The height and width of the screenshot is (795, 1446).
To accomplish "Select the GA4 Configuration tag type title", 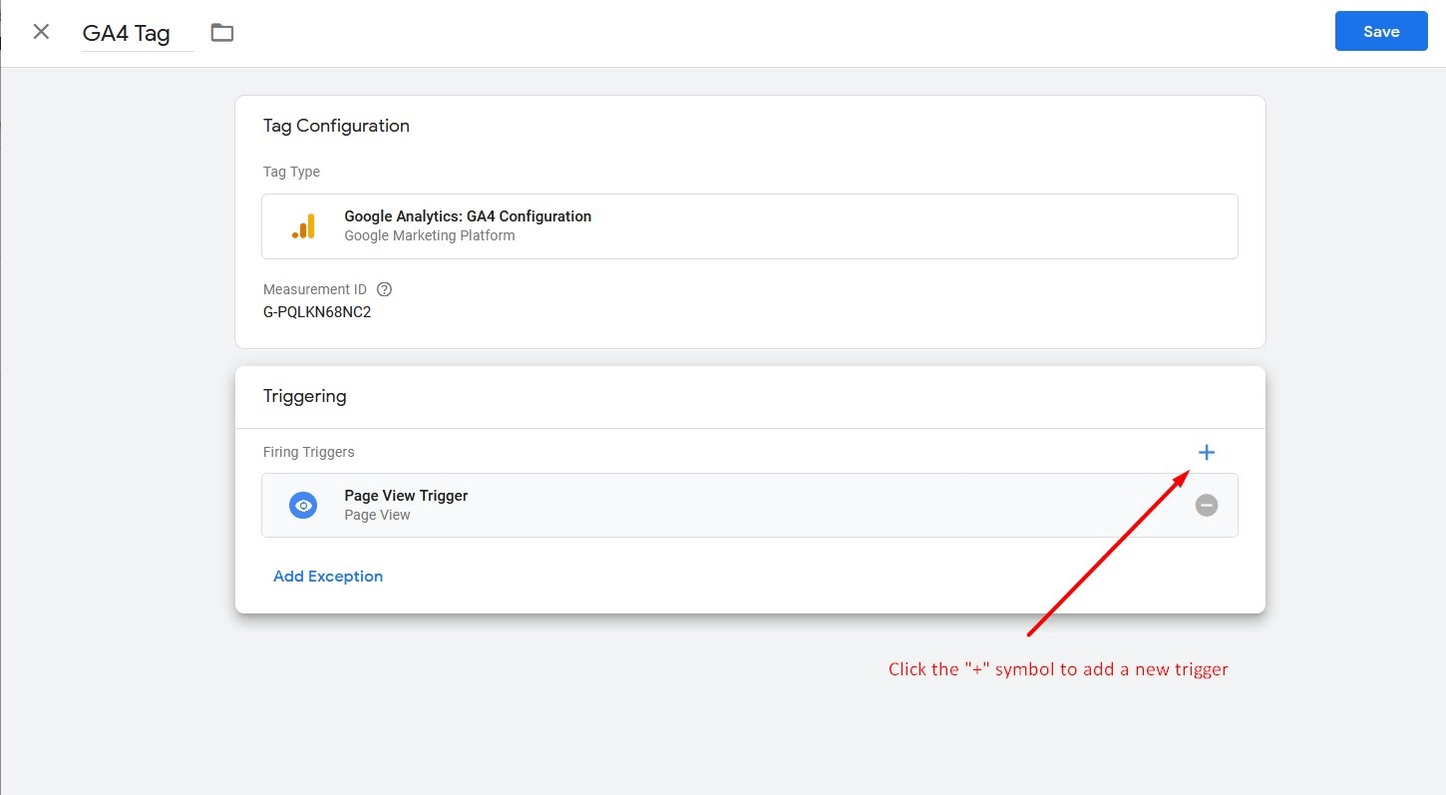I will tap(467, 216).
